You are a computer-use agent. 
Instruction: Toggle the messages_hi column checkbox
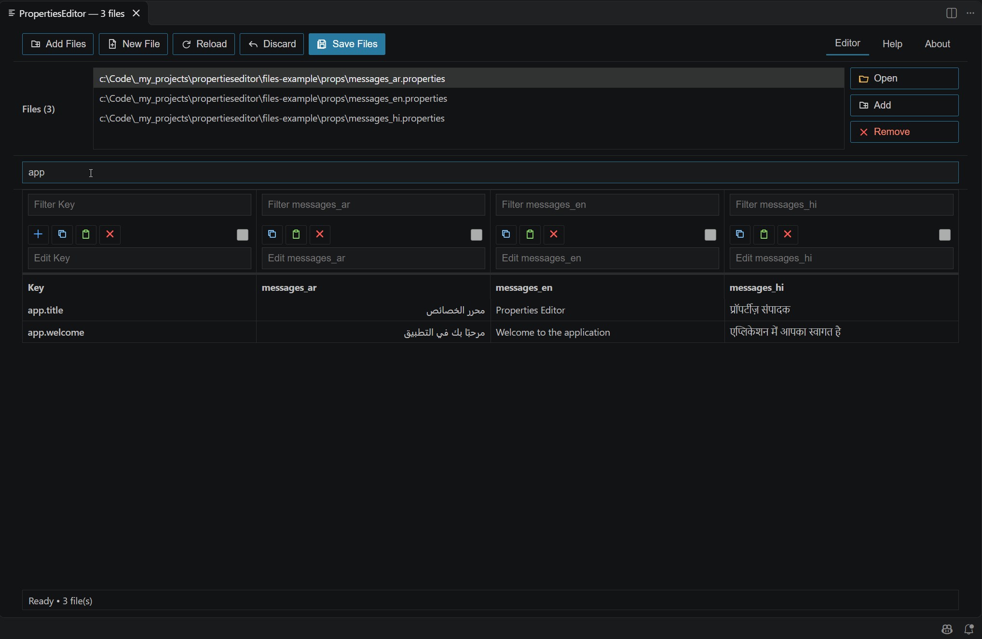pos(945,235)
